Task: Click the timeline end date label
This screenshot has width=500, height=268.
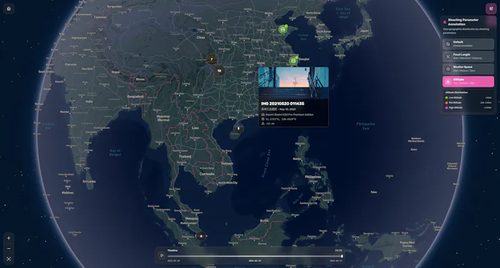Action: click(x=336, y=261)
